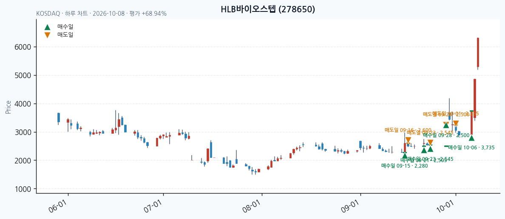Image resolution: width=505 pixels, height=219 pixels.
Task: Click the 매수일 09-28 · 2,500 annotation
Action: (446, 135)
